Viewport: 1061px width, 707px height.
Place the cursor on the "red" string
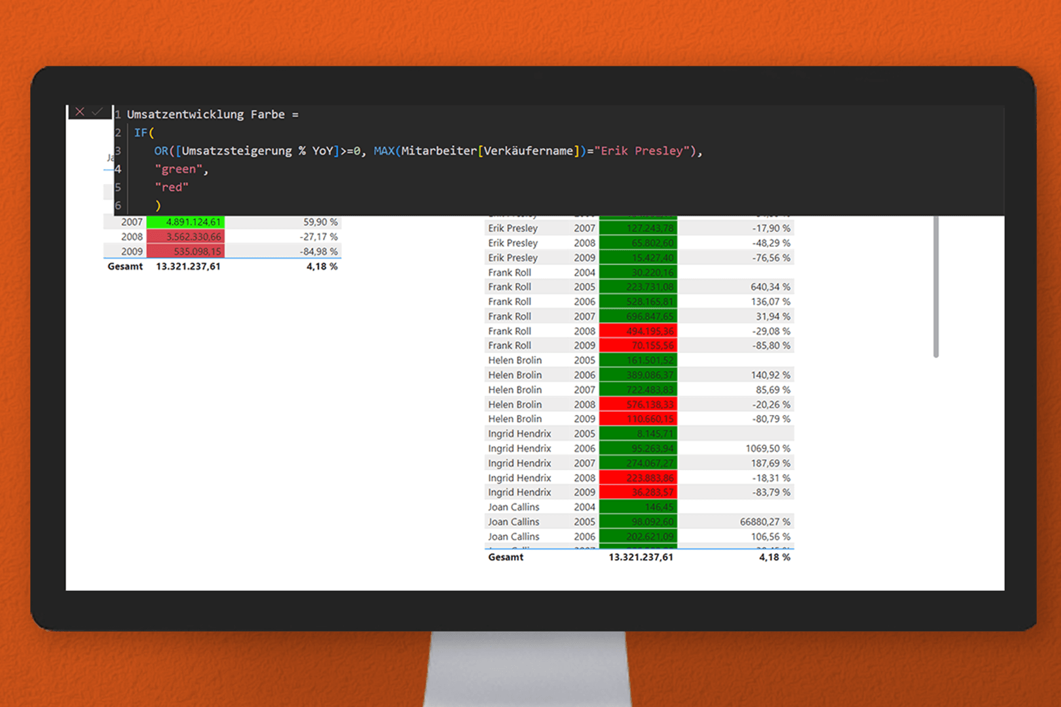point(172,187)
